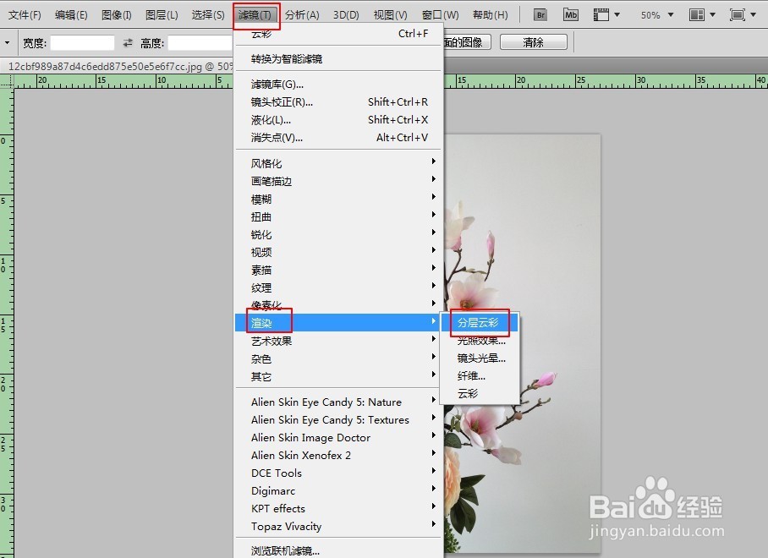Viewport: 768px width, 558px height.
Task: Expand the 锐化 sharpen submenu
Action: click(338, 234)
